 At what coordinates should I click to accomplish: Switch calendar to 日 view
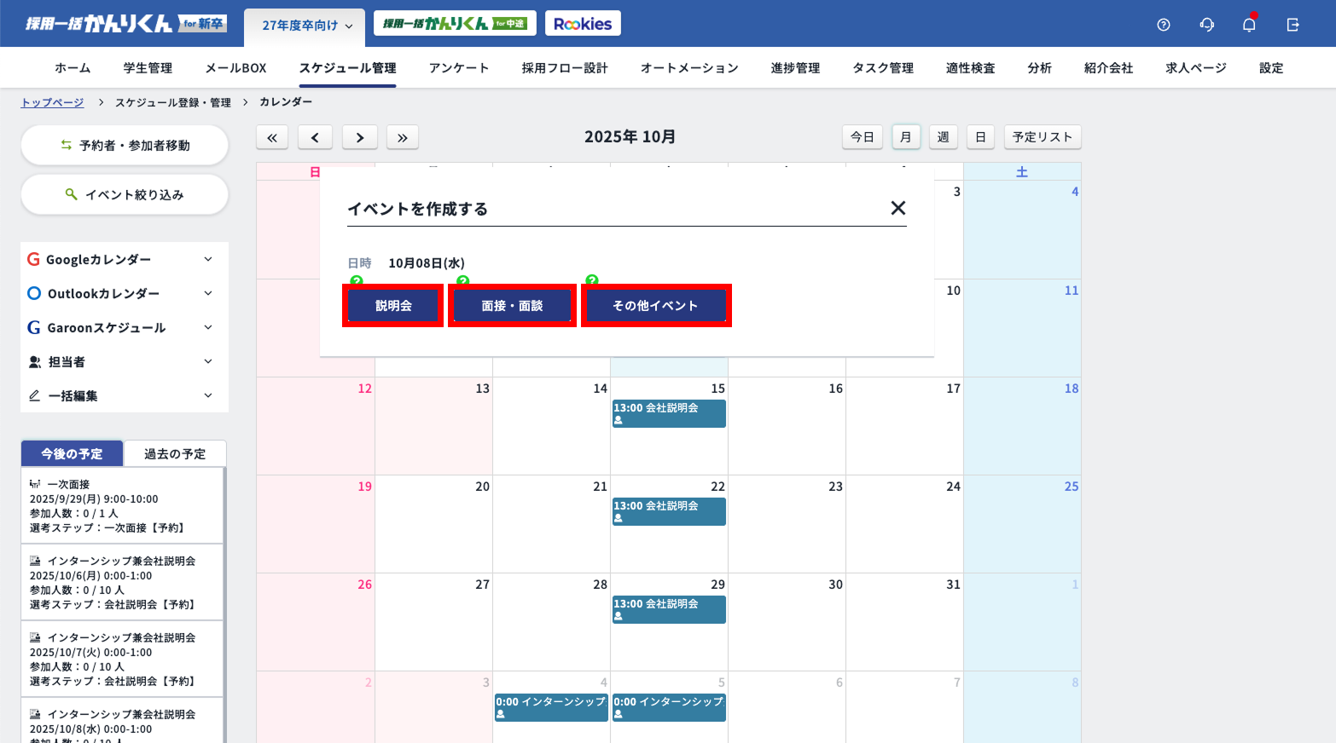(x=980, y=137)
